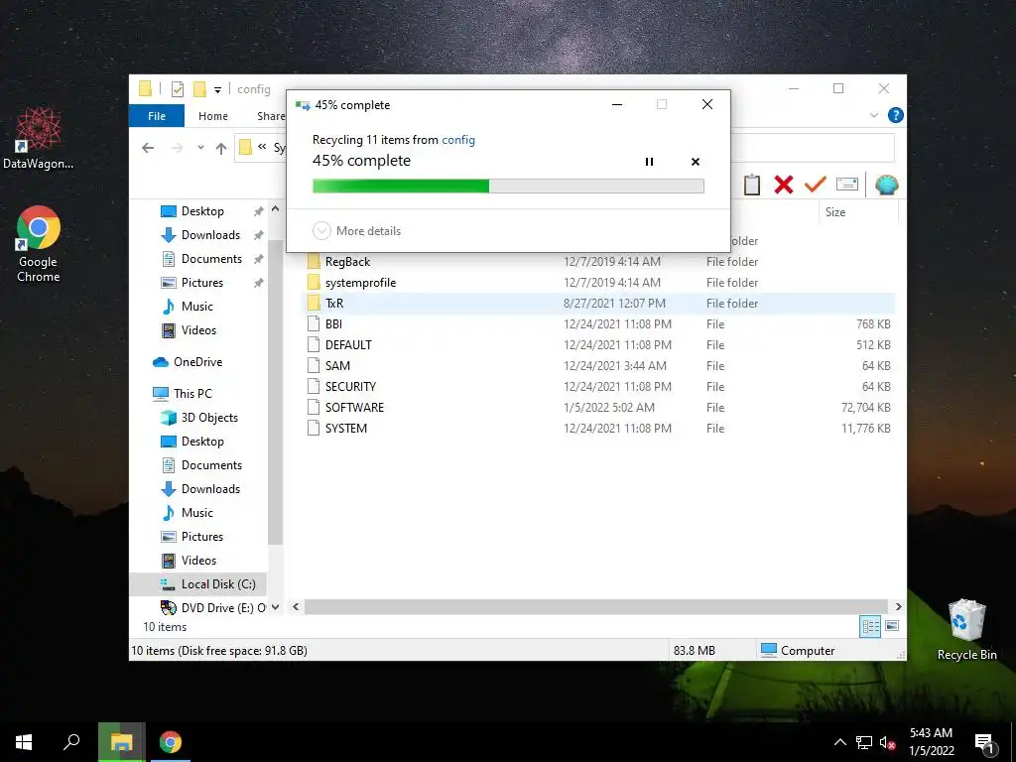
Task: Click the orange checkmark properties icon
Action: click(816, 185)
